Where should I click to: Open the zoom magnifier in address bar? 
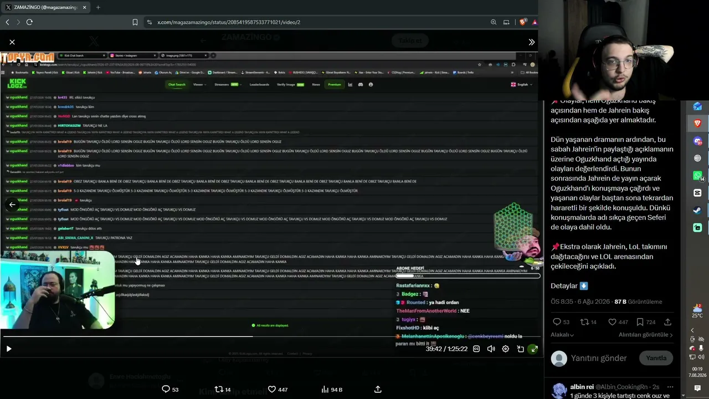tap(493, 22)
